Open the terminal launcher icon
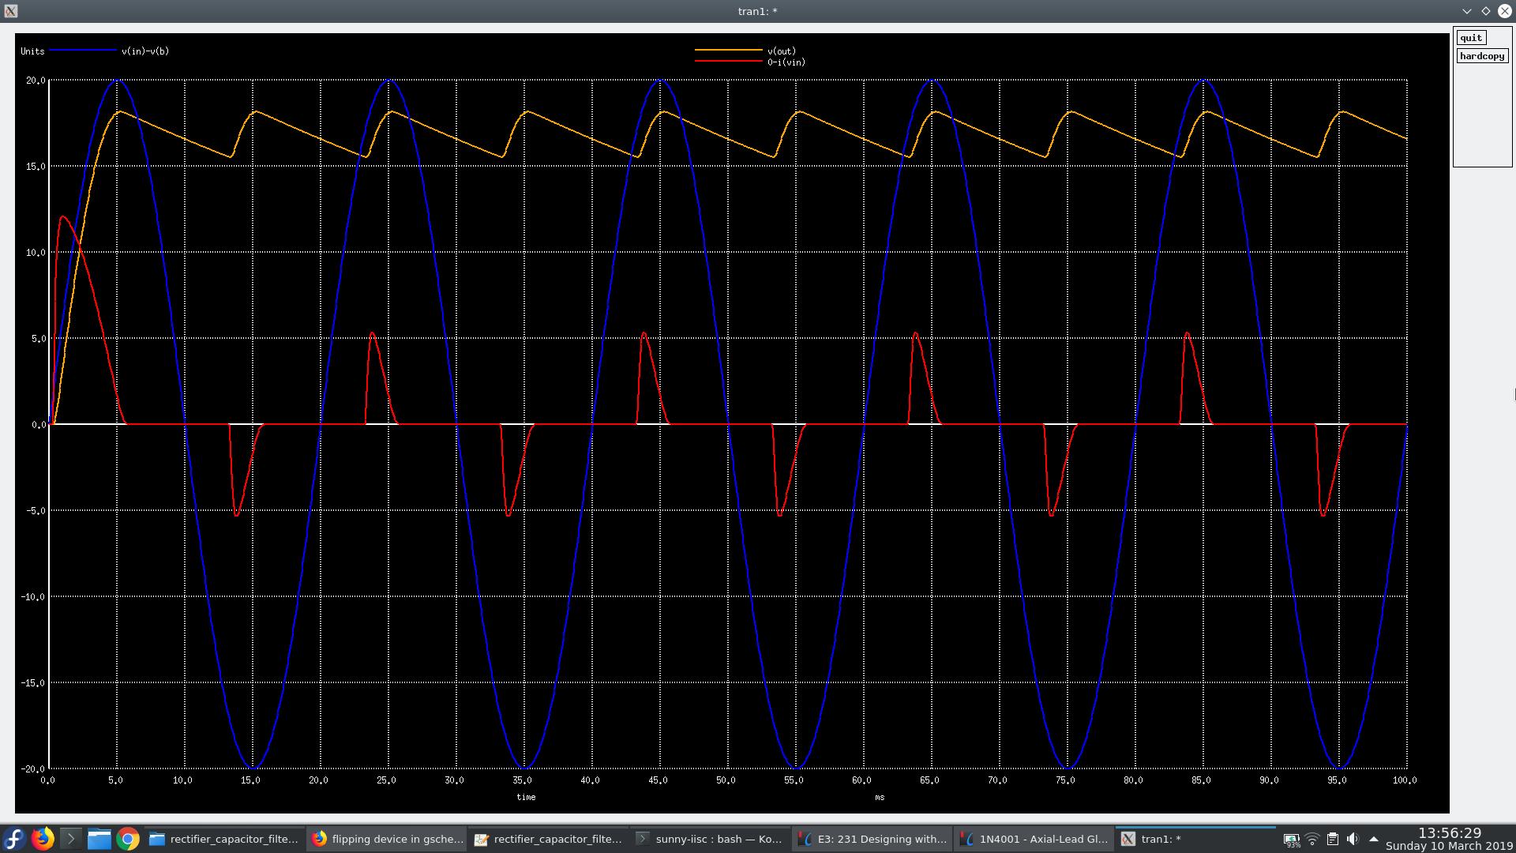 [70, 839]
